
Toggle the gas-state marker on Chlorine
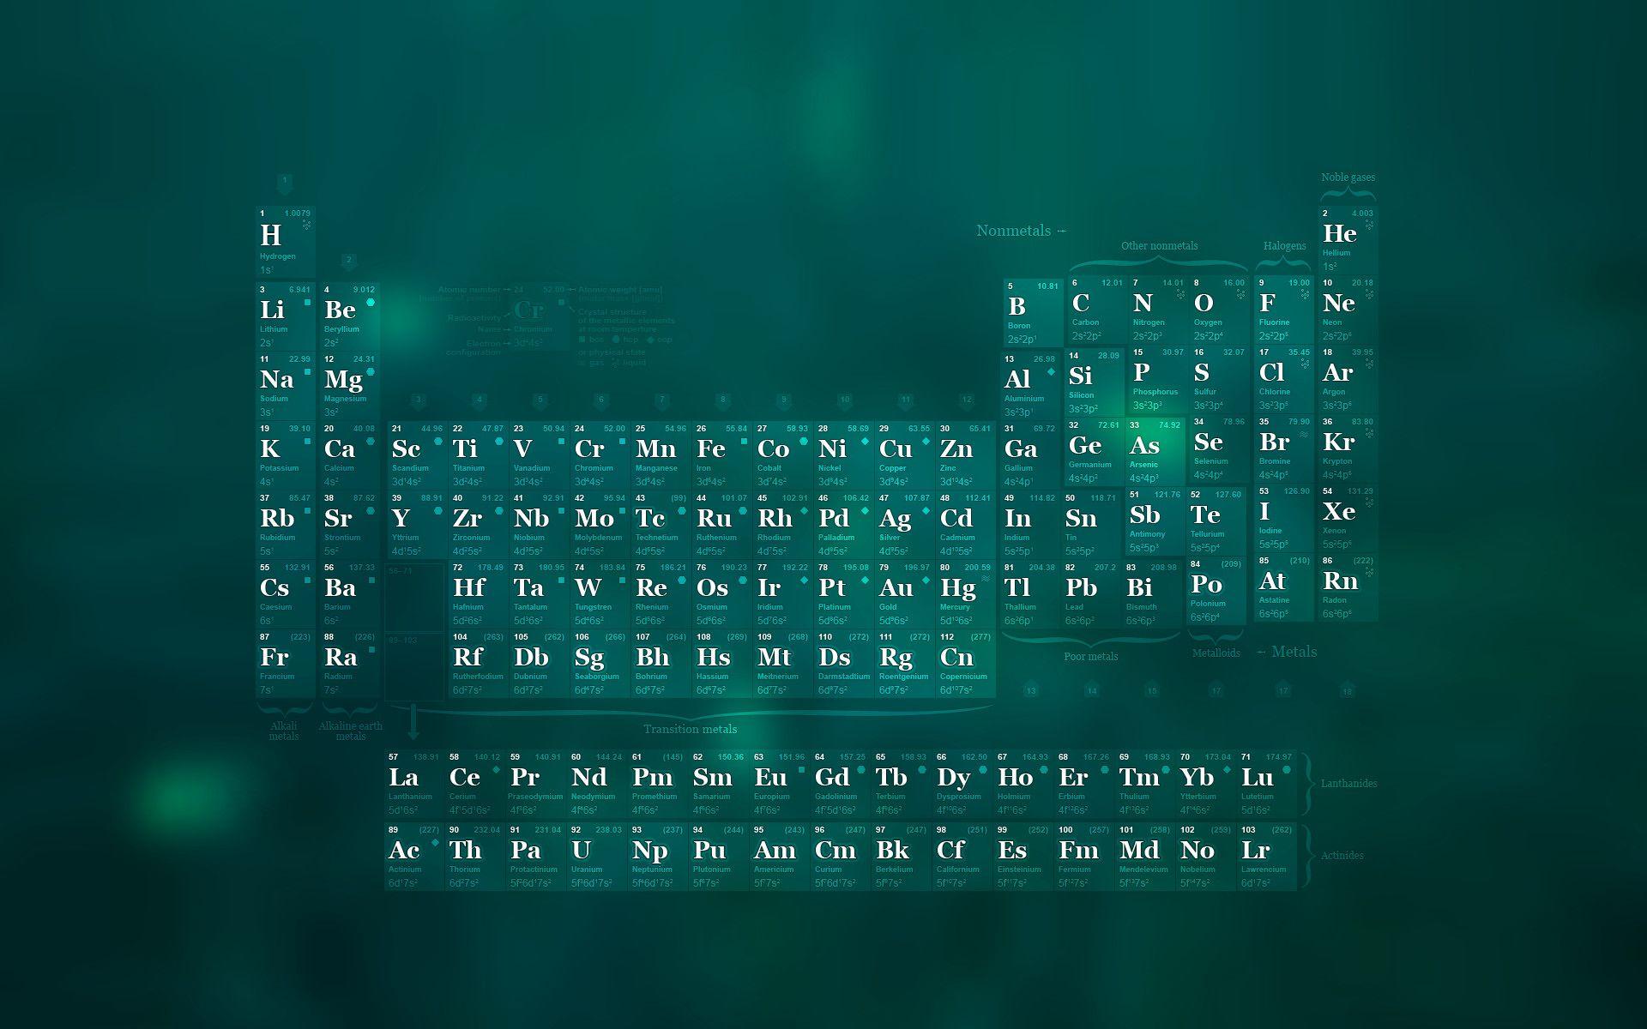pyautogui.click(x=1305, y=364)
